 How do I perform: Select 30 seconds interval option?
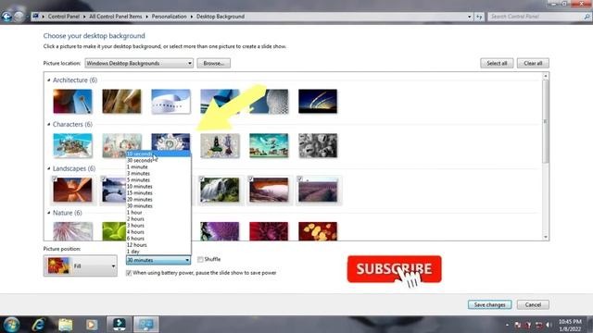(158, 160)
